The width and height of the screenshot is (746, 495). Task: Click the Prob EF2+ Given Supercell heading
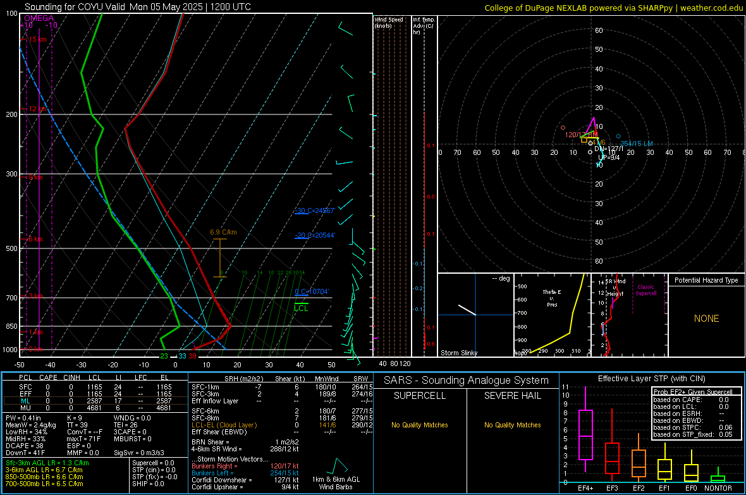[x=692, y=392]
